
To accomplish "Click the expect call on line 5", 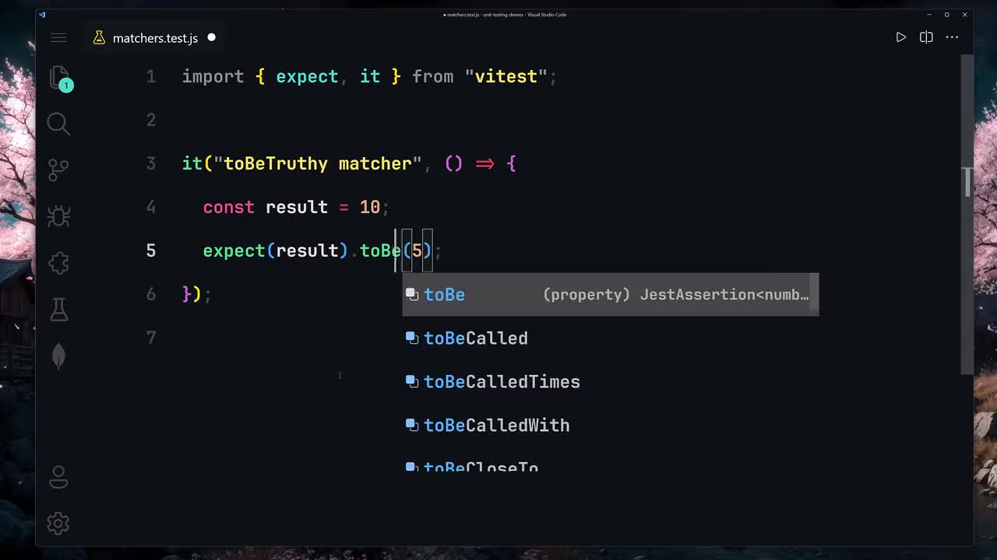I will tap(234, 250).
